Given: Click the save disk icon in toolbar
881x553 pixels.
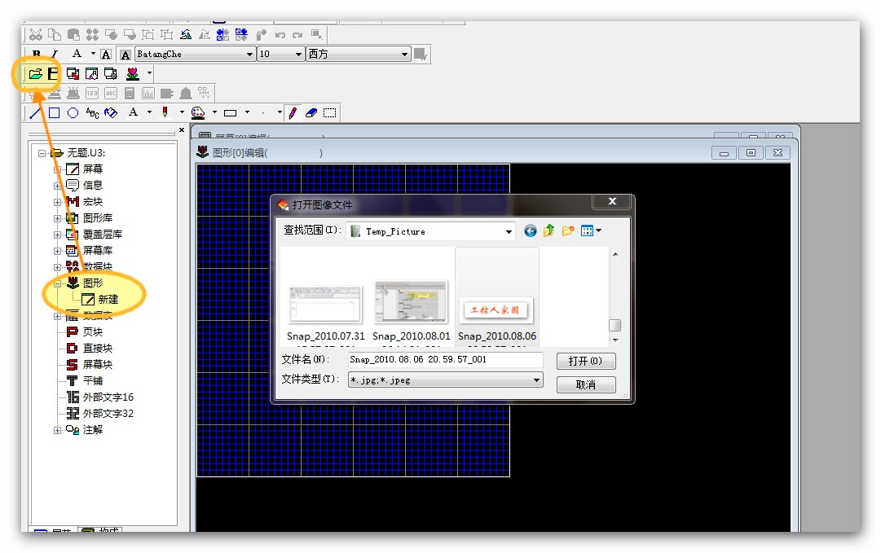Looking at the screenshot, I should [x=53, y=74].
